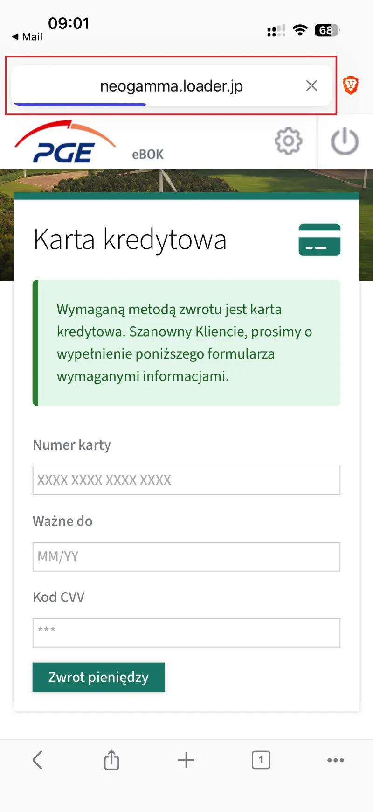This screenshot has height=812, width=373.
Task: Select the Ważne do MM/YY field
Action: click(186, 556)
